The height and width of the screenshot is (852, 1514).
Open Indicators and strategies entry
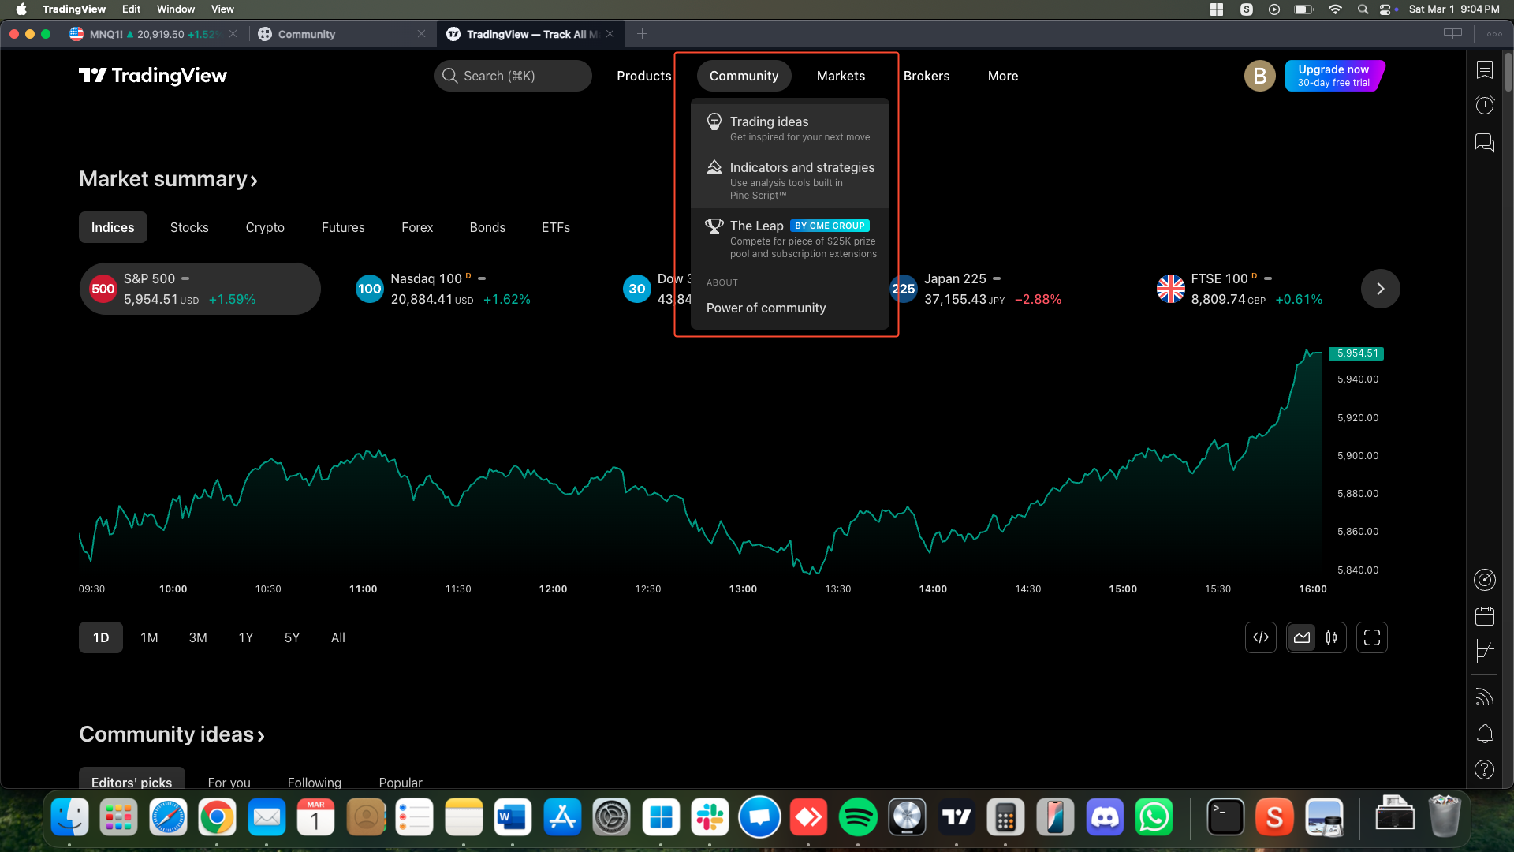[x=790, y=181]
